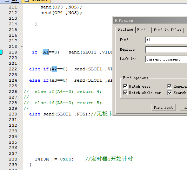The height and width of the screenshot is (170, 187).
Task: Click line number 211 in the gutter
Action: (13, 7)
